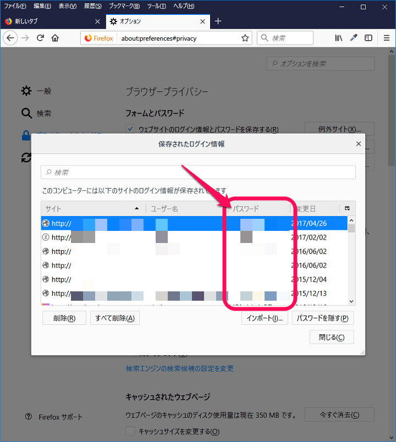The image size is (396, 442).
Task: Open the ブックマーク menu
Action: (124, 6)
